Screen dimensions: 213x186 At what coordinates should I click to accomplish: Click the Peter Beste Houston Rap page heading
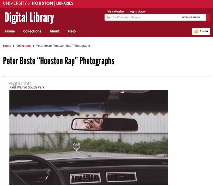59,61
